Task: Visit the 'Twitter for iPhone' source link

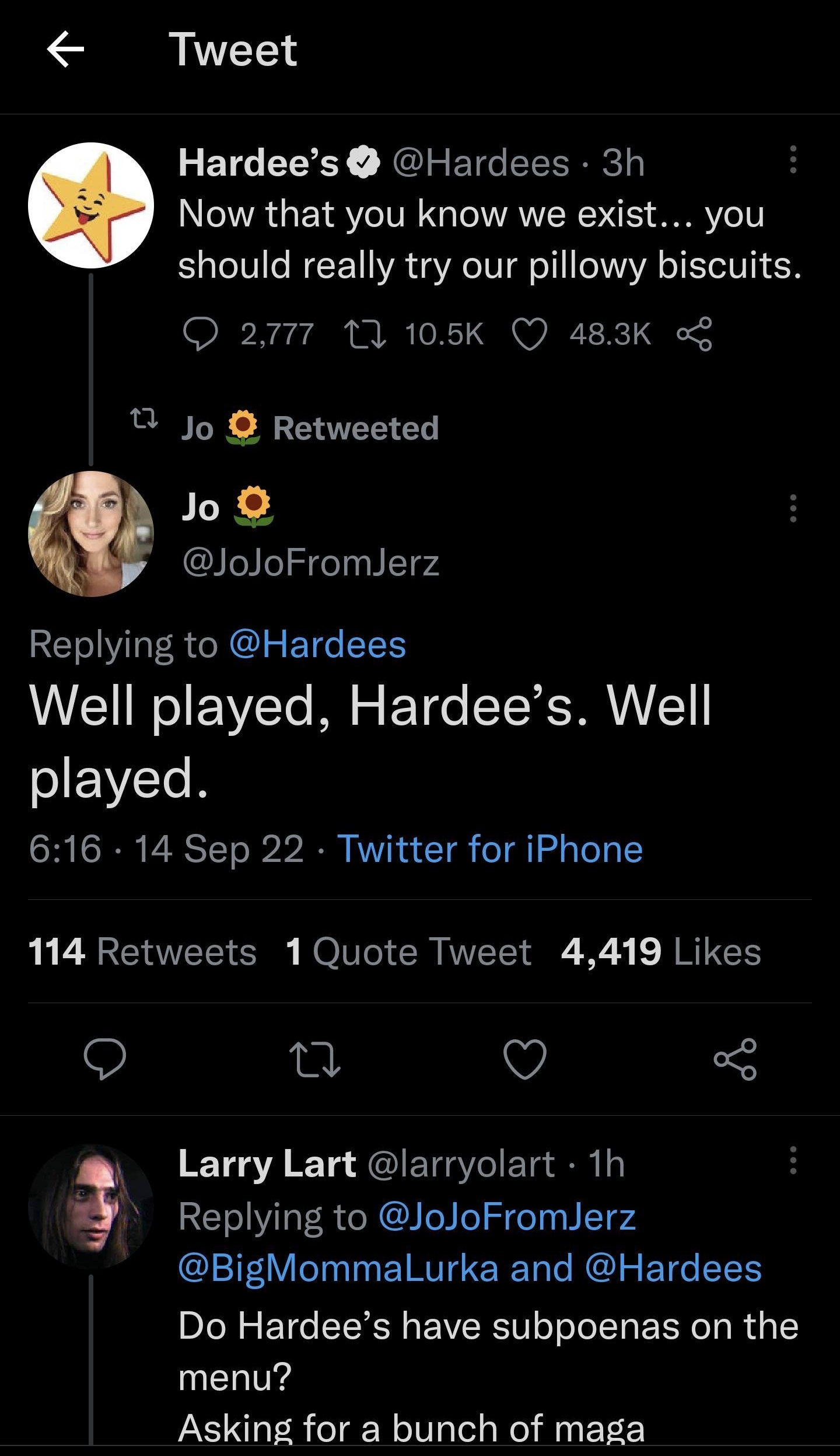Action: click(x=492, y=850)
